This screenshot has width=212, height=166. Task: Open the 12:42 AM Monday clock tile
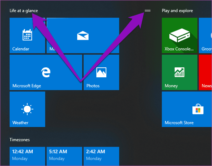(27, 156)
